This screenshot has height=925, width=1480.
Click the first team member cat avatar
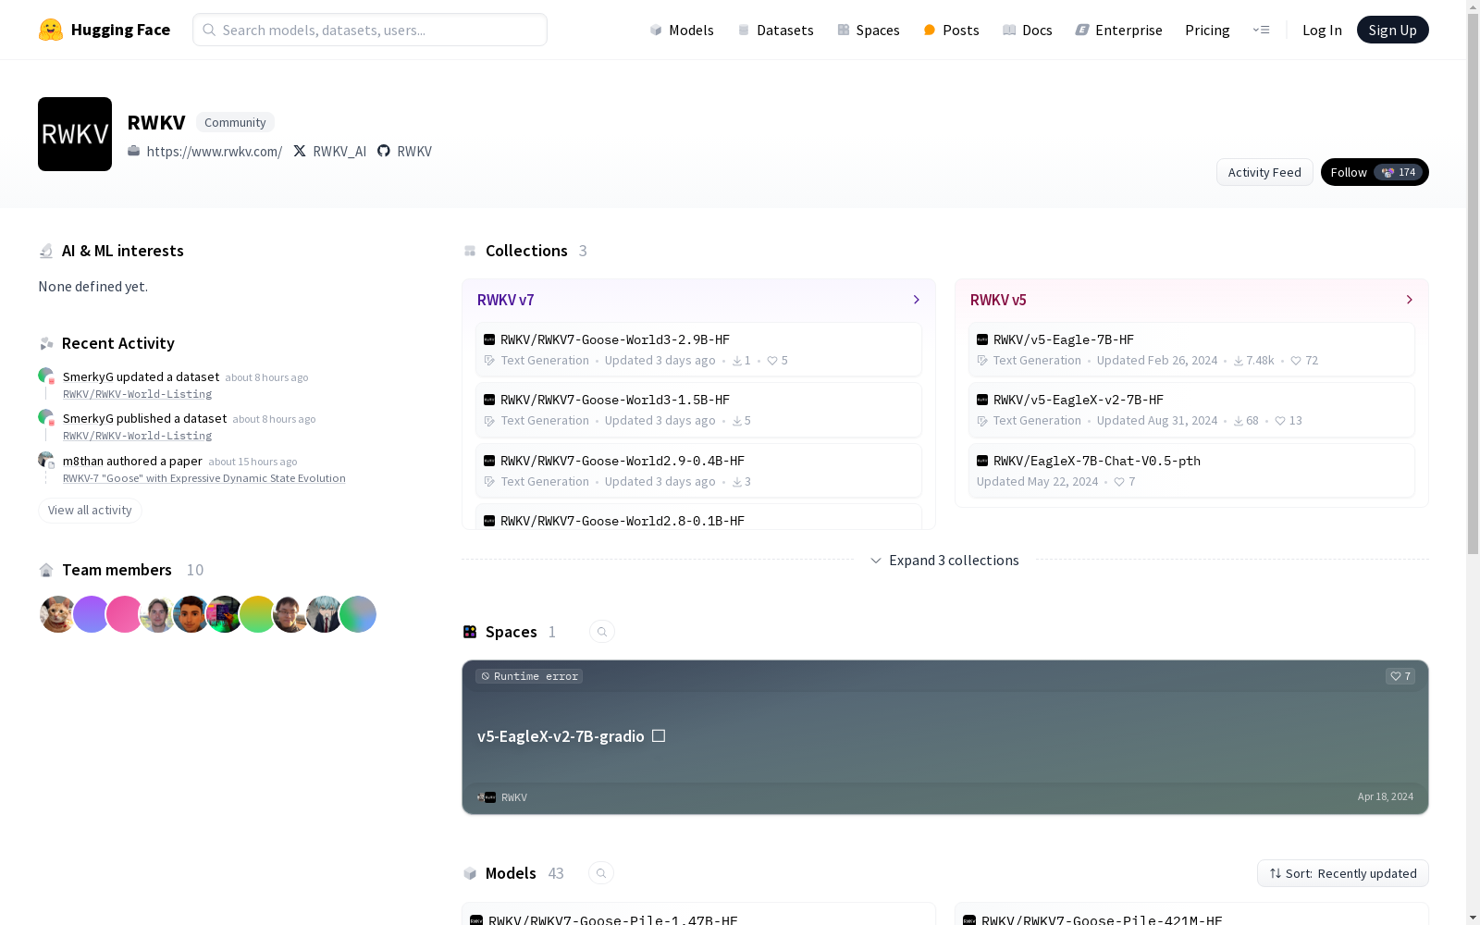pos(57,614)
